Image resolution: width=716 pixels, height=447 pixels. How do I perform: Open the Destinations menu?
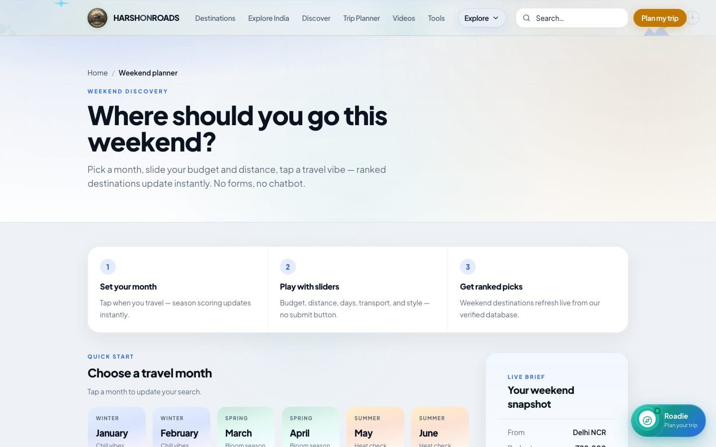click(x=215, y=18)
